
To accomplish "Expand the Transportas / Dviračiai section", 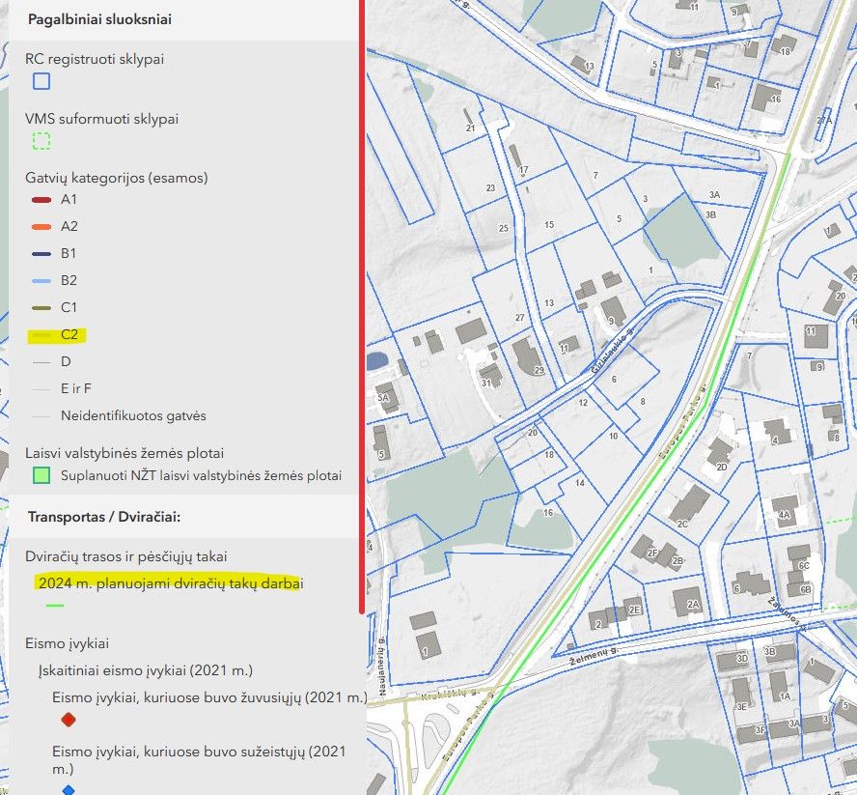I will point(105,517).
